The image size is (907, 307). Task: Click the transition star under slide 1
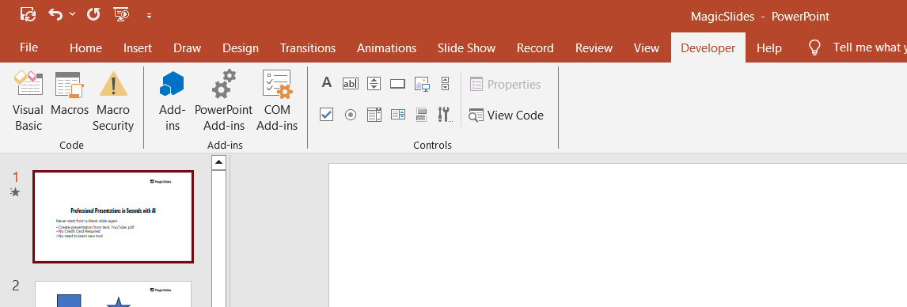16,192
